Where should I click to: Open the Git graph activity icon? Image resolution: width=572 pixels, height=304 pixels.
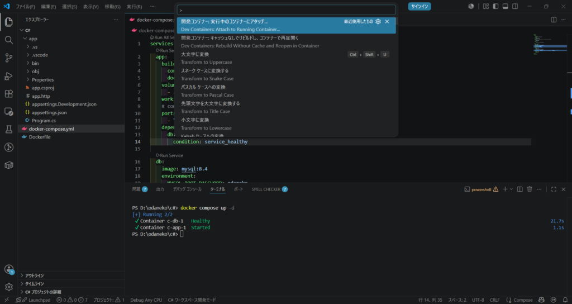point(9,147)
